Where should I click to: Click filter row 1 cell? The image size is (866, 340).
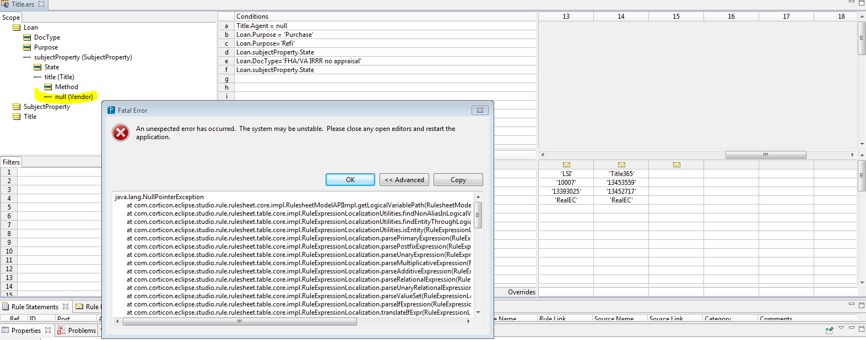click(x=59, y=172)
